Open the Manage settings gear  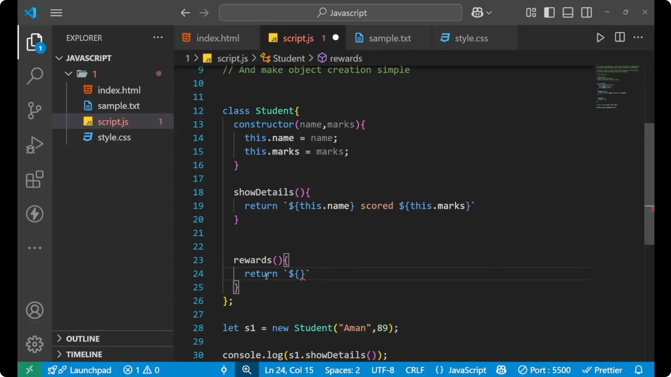click(34, 344)
